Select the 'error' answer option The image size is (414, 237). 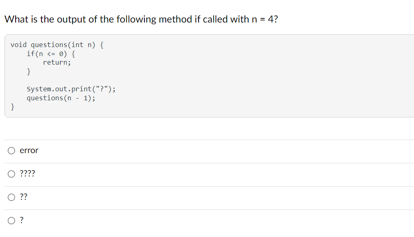coord(29,151)
